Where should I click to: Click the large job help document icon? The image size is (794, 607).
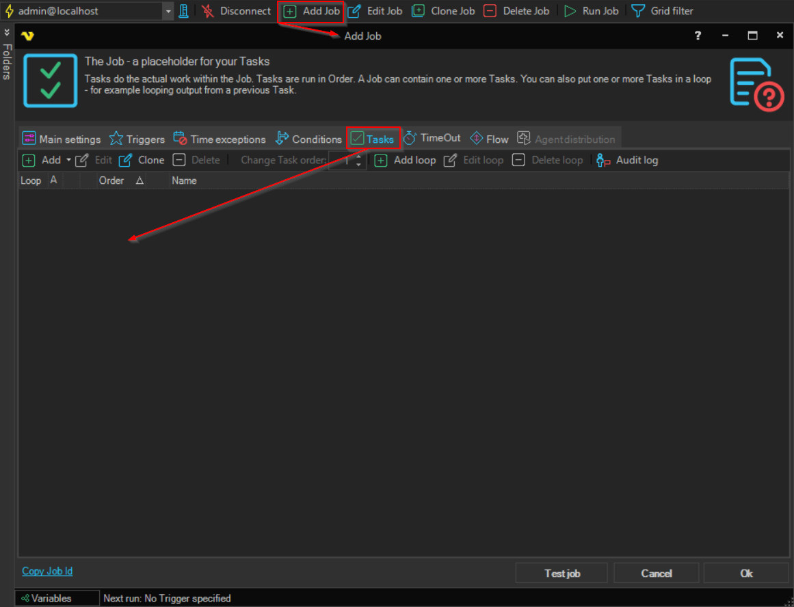(756, 84)
